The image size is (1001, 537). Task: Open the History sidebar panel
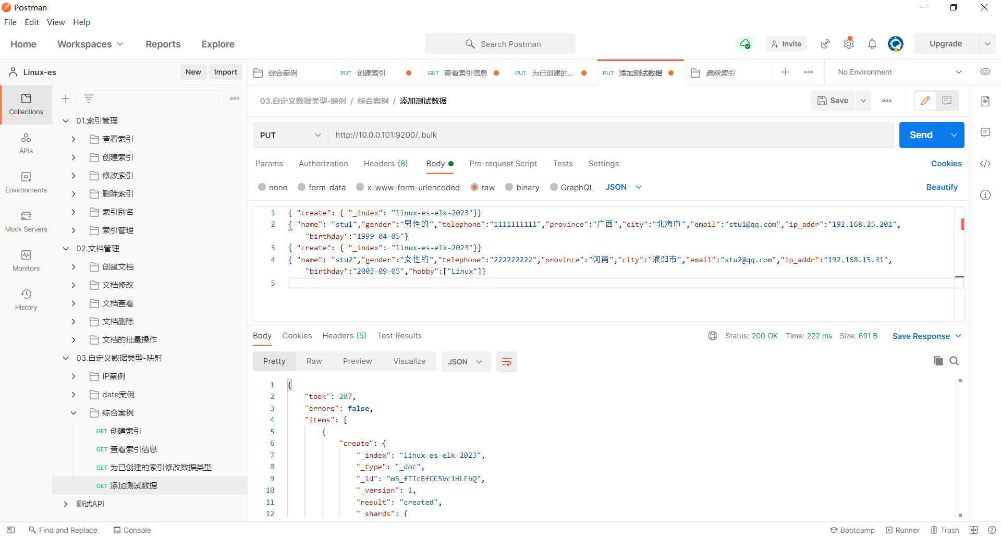pos(26,299)
